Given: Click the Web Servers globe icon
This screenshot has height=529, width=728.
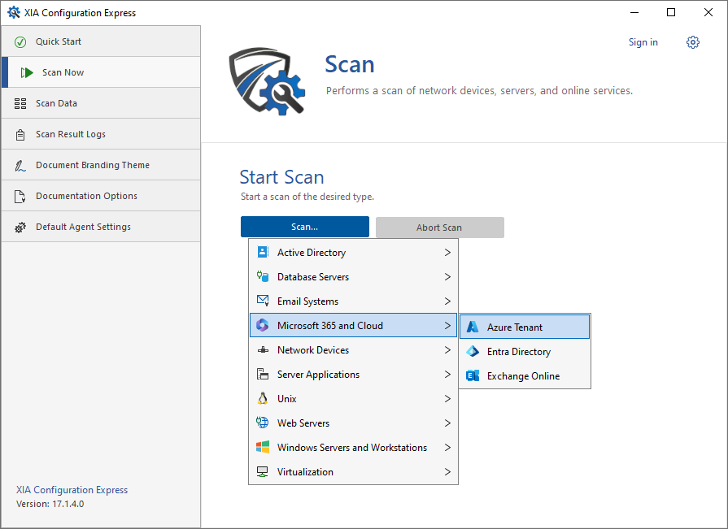Looking at the screenshot, I should click(x=262, y=423).
